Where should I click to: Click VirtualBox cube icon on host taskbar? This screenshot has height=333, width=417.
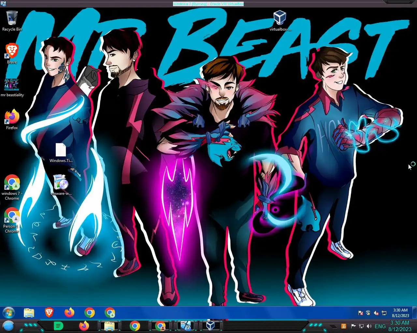210,326
